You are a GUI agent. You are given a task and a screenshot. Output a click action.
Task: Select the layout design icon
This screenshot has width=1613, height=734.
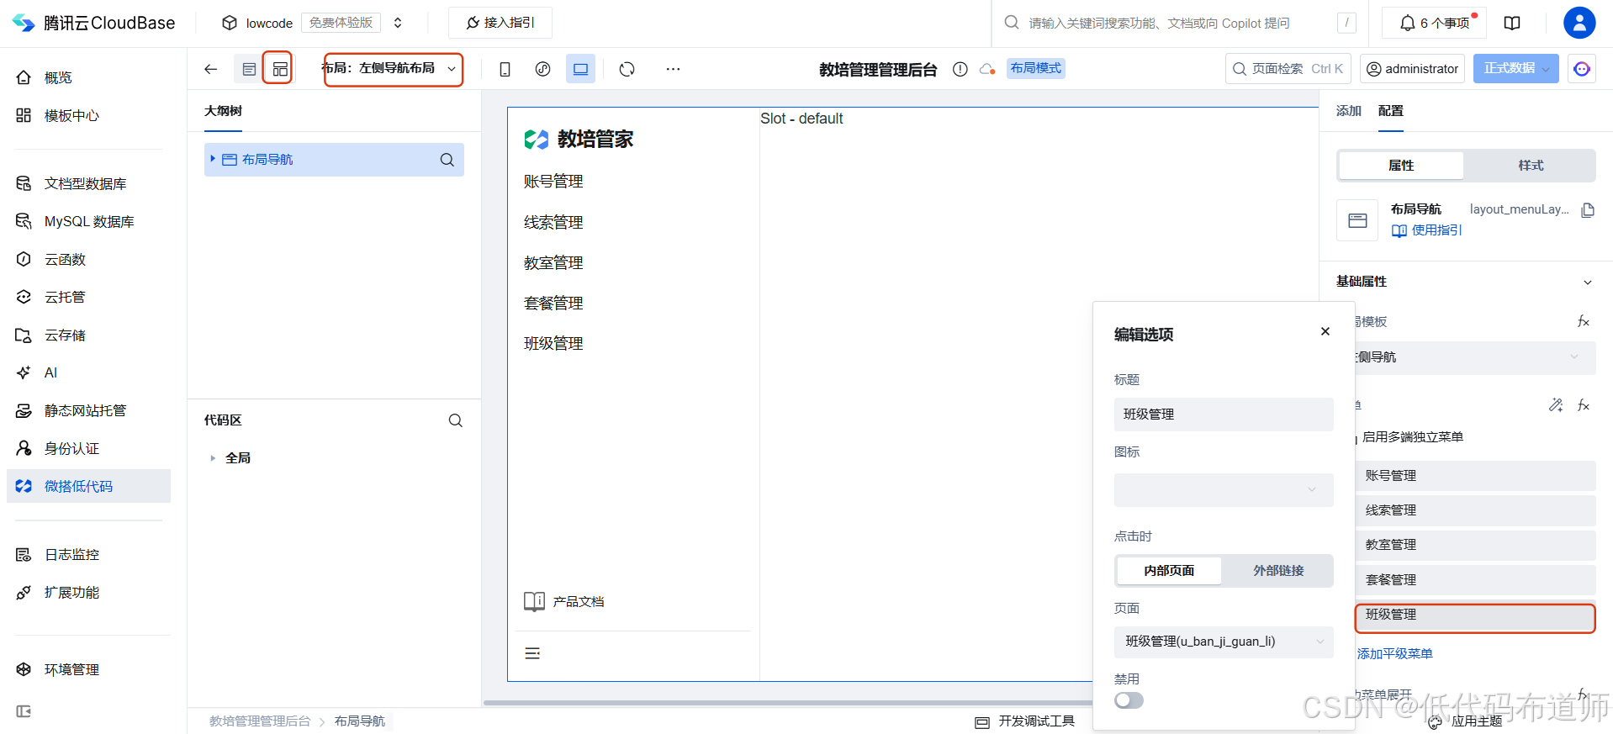(280, 69)
